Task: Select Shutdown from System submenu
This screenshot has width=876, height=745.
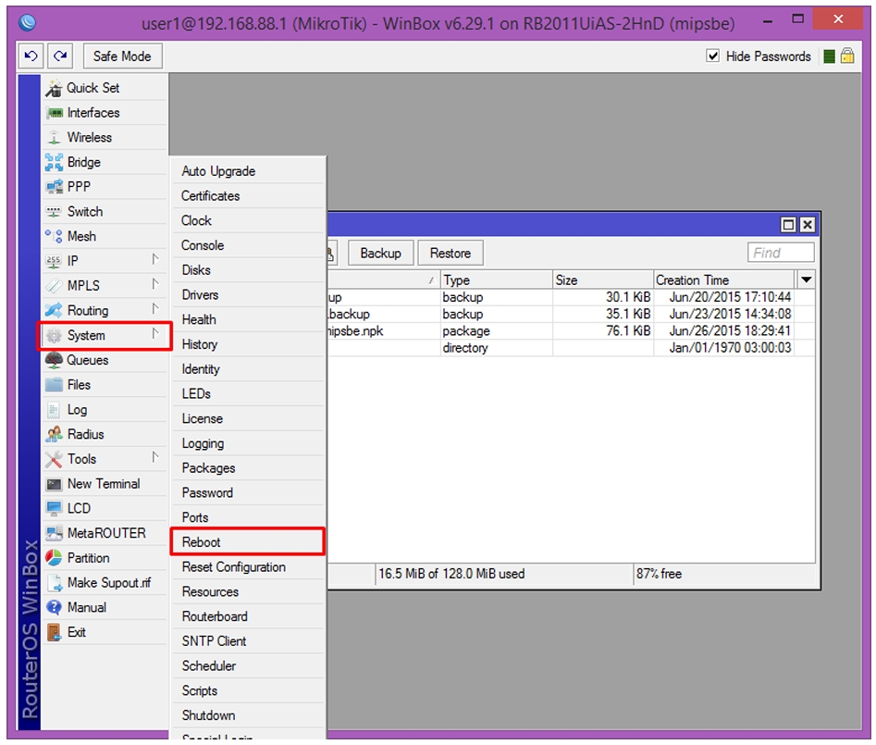Action: (x=248, y=715)
